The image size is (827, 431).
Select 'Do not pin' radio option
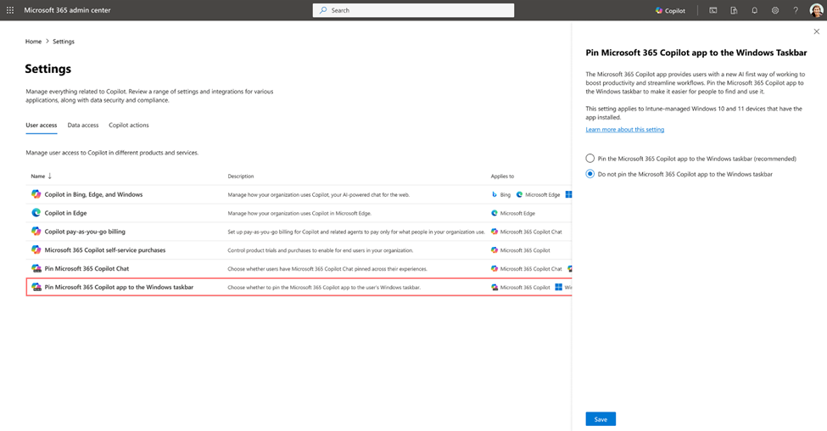coord(590,174)
